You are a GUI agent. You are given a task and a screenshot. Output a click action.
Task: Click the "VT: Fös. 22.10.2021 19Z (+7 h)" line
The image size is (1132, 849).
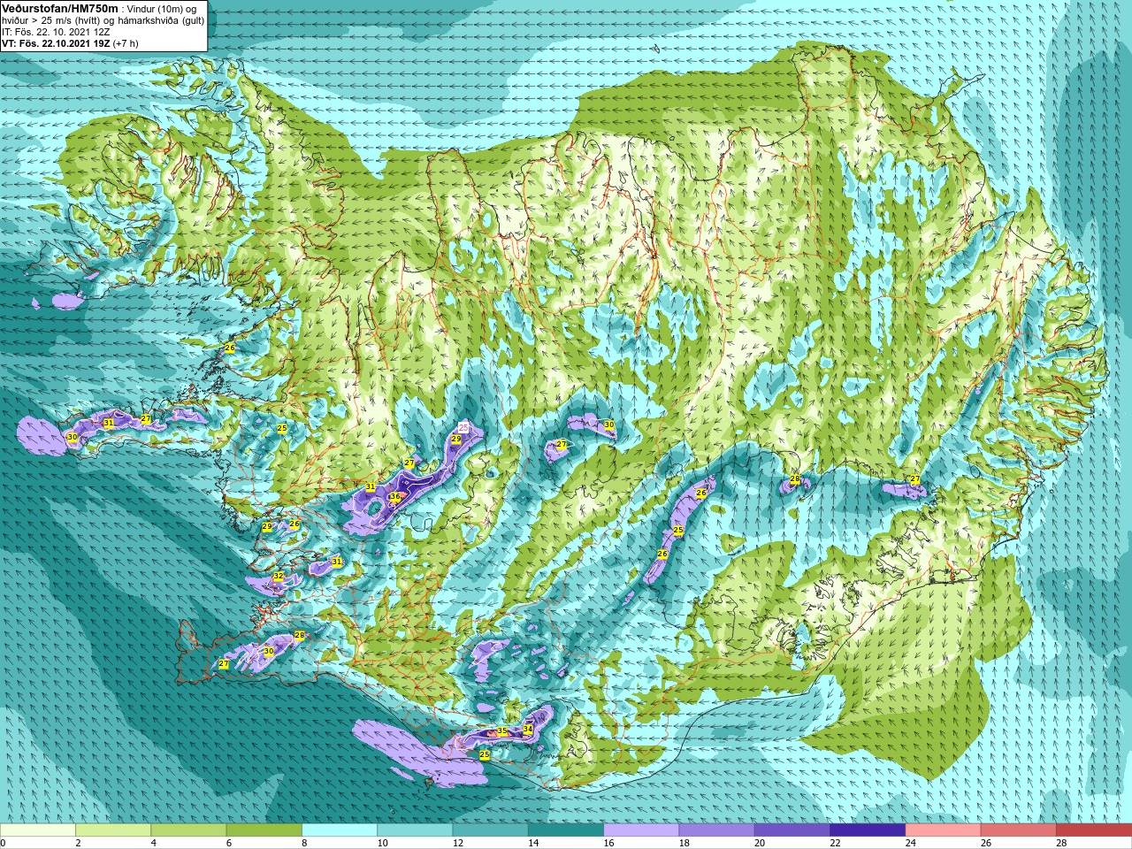pyautogui.click(x=70, y=43)
